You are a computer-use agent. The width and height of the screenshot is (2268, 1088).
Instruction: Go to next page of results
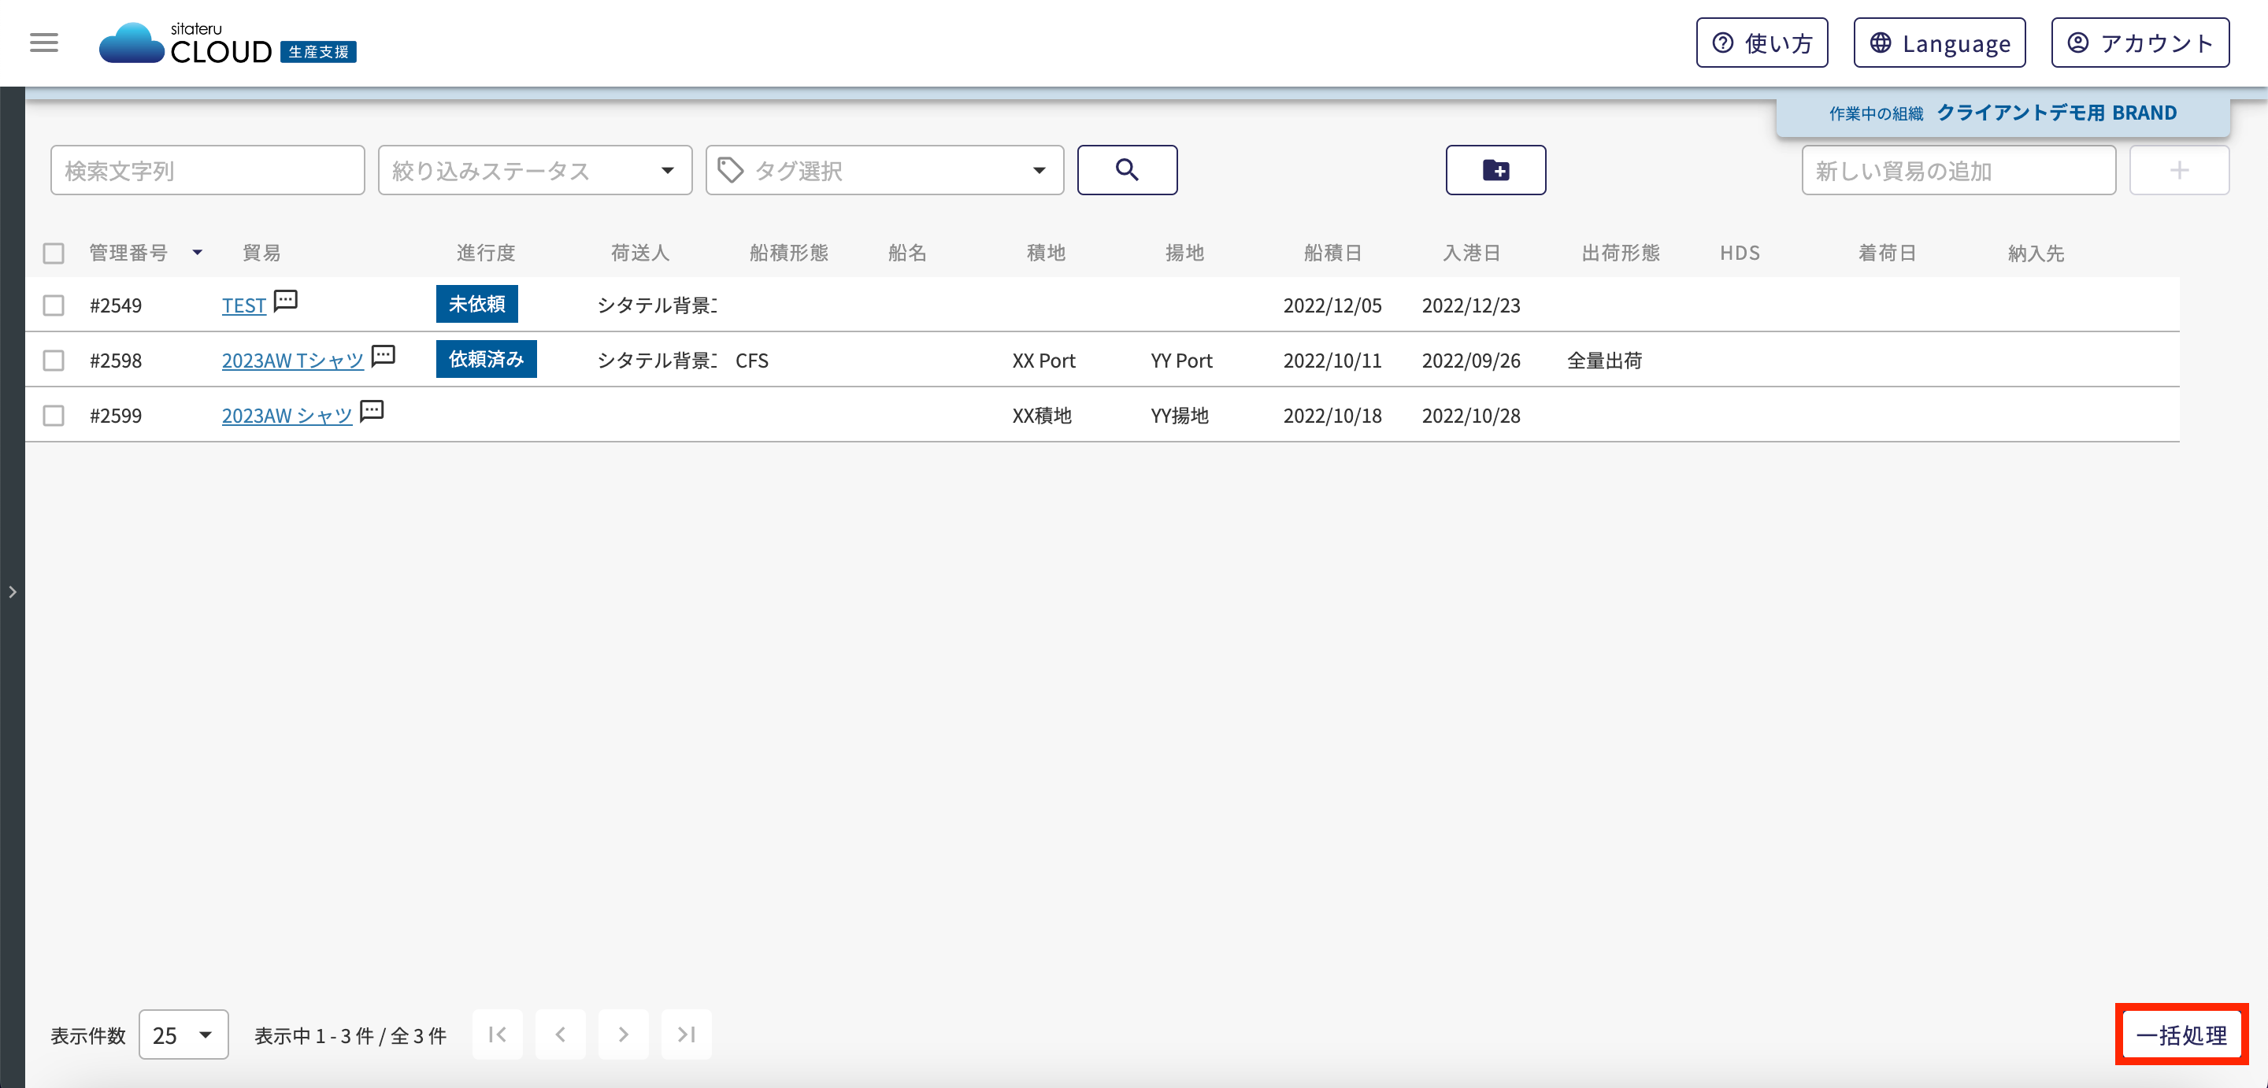coord(624,1034)
